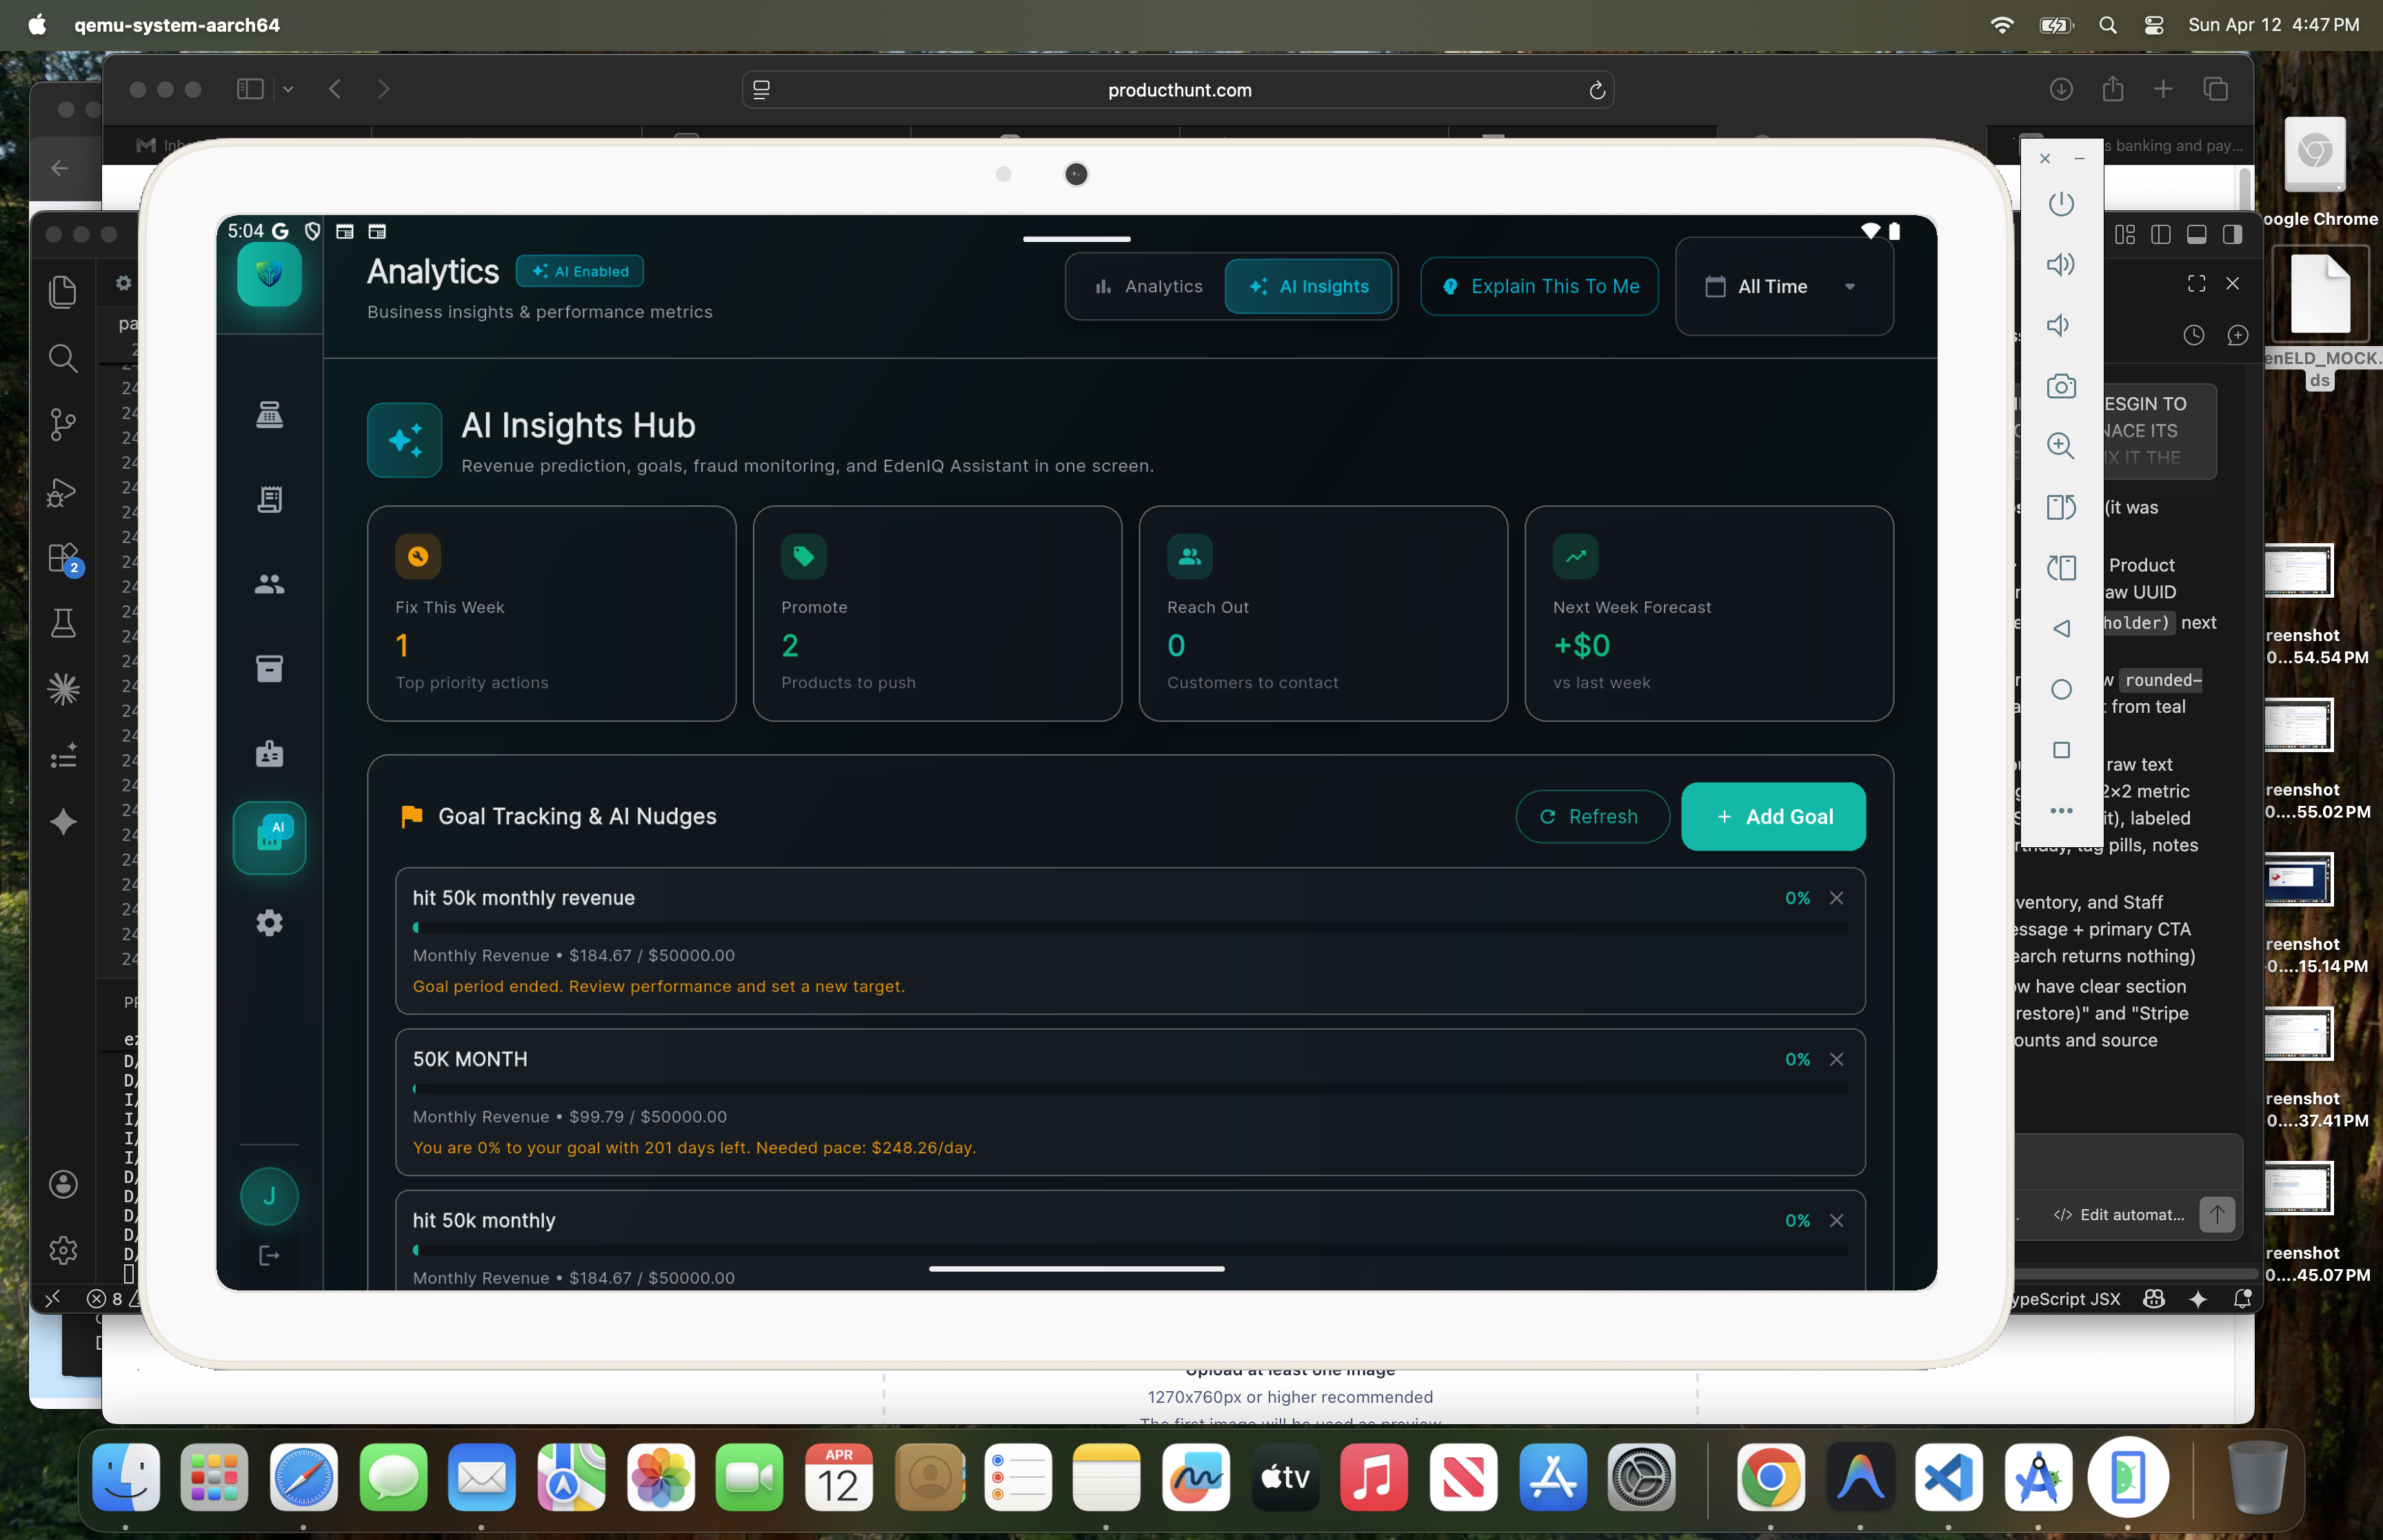Click the Add Goal button
The width and height of the screenshot is (2383, 1540).
(1772, 816)
